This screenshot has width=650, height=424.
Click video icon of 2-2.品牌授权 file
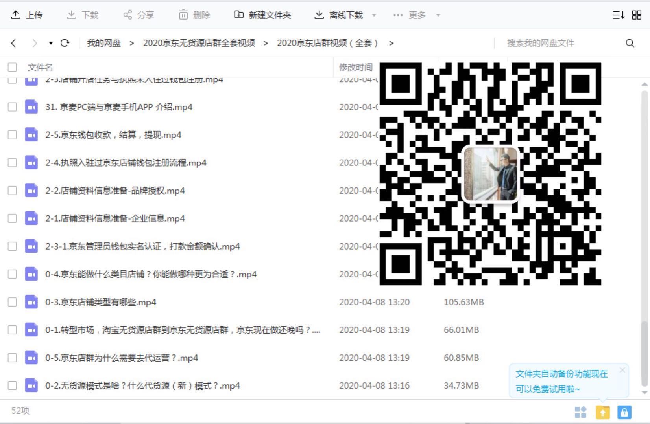31,191
